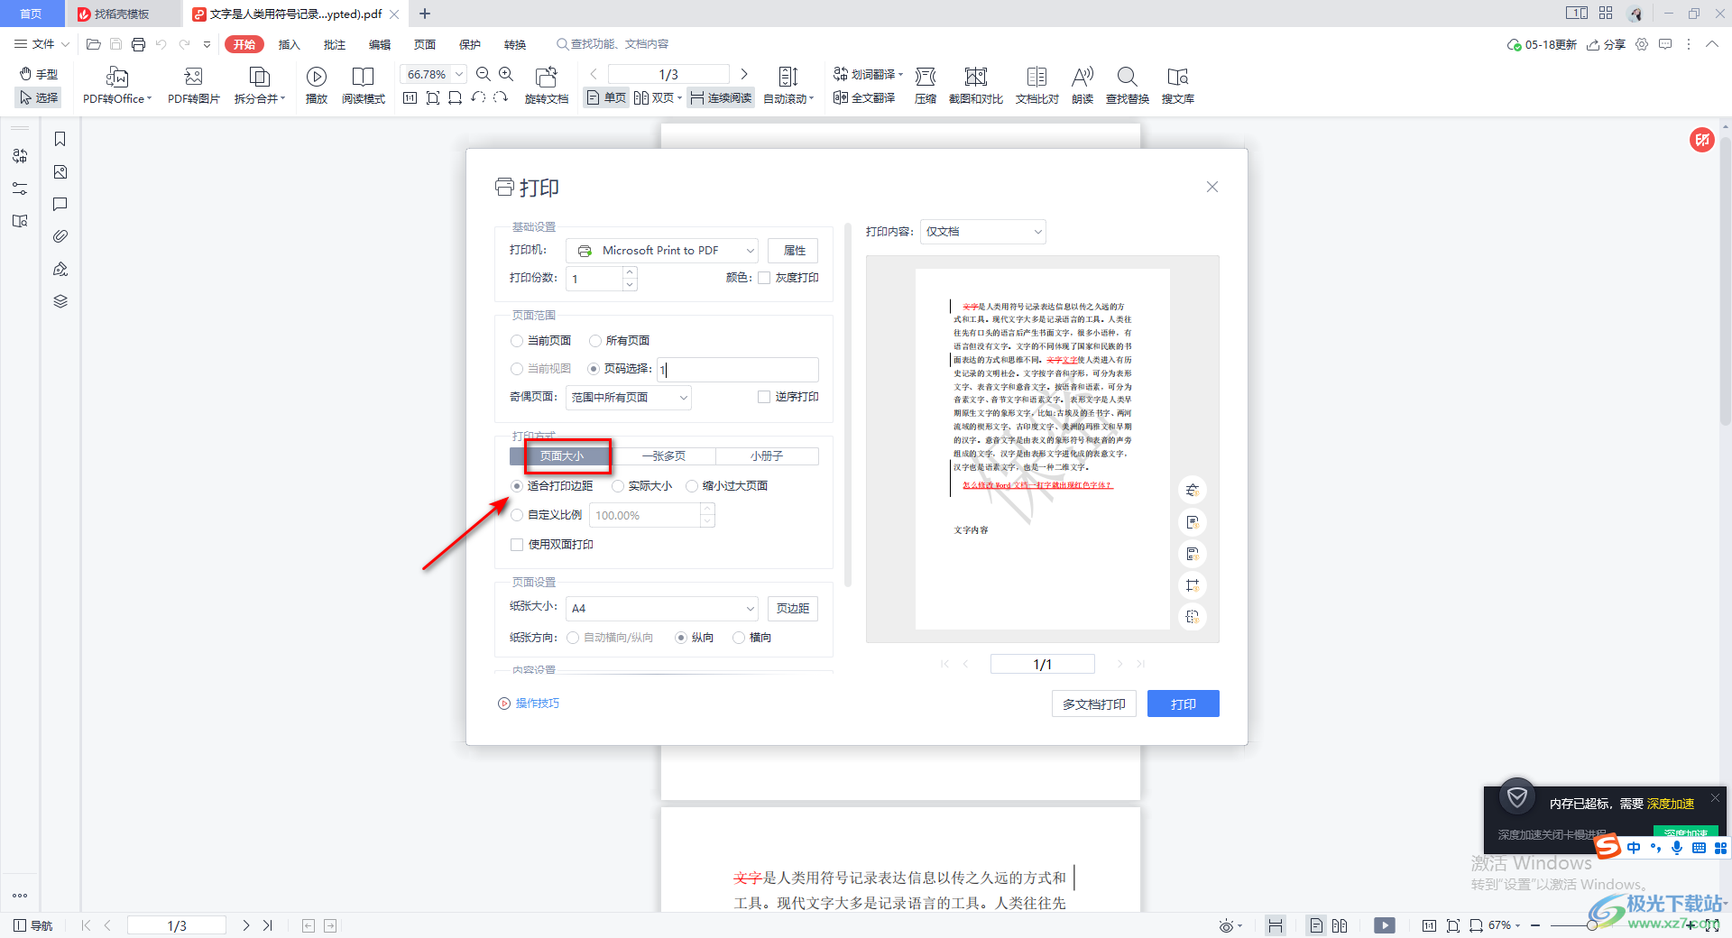Open the 纸张大小 A4 dropdown

[x=663, y=609]
